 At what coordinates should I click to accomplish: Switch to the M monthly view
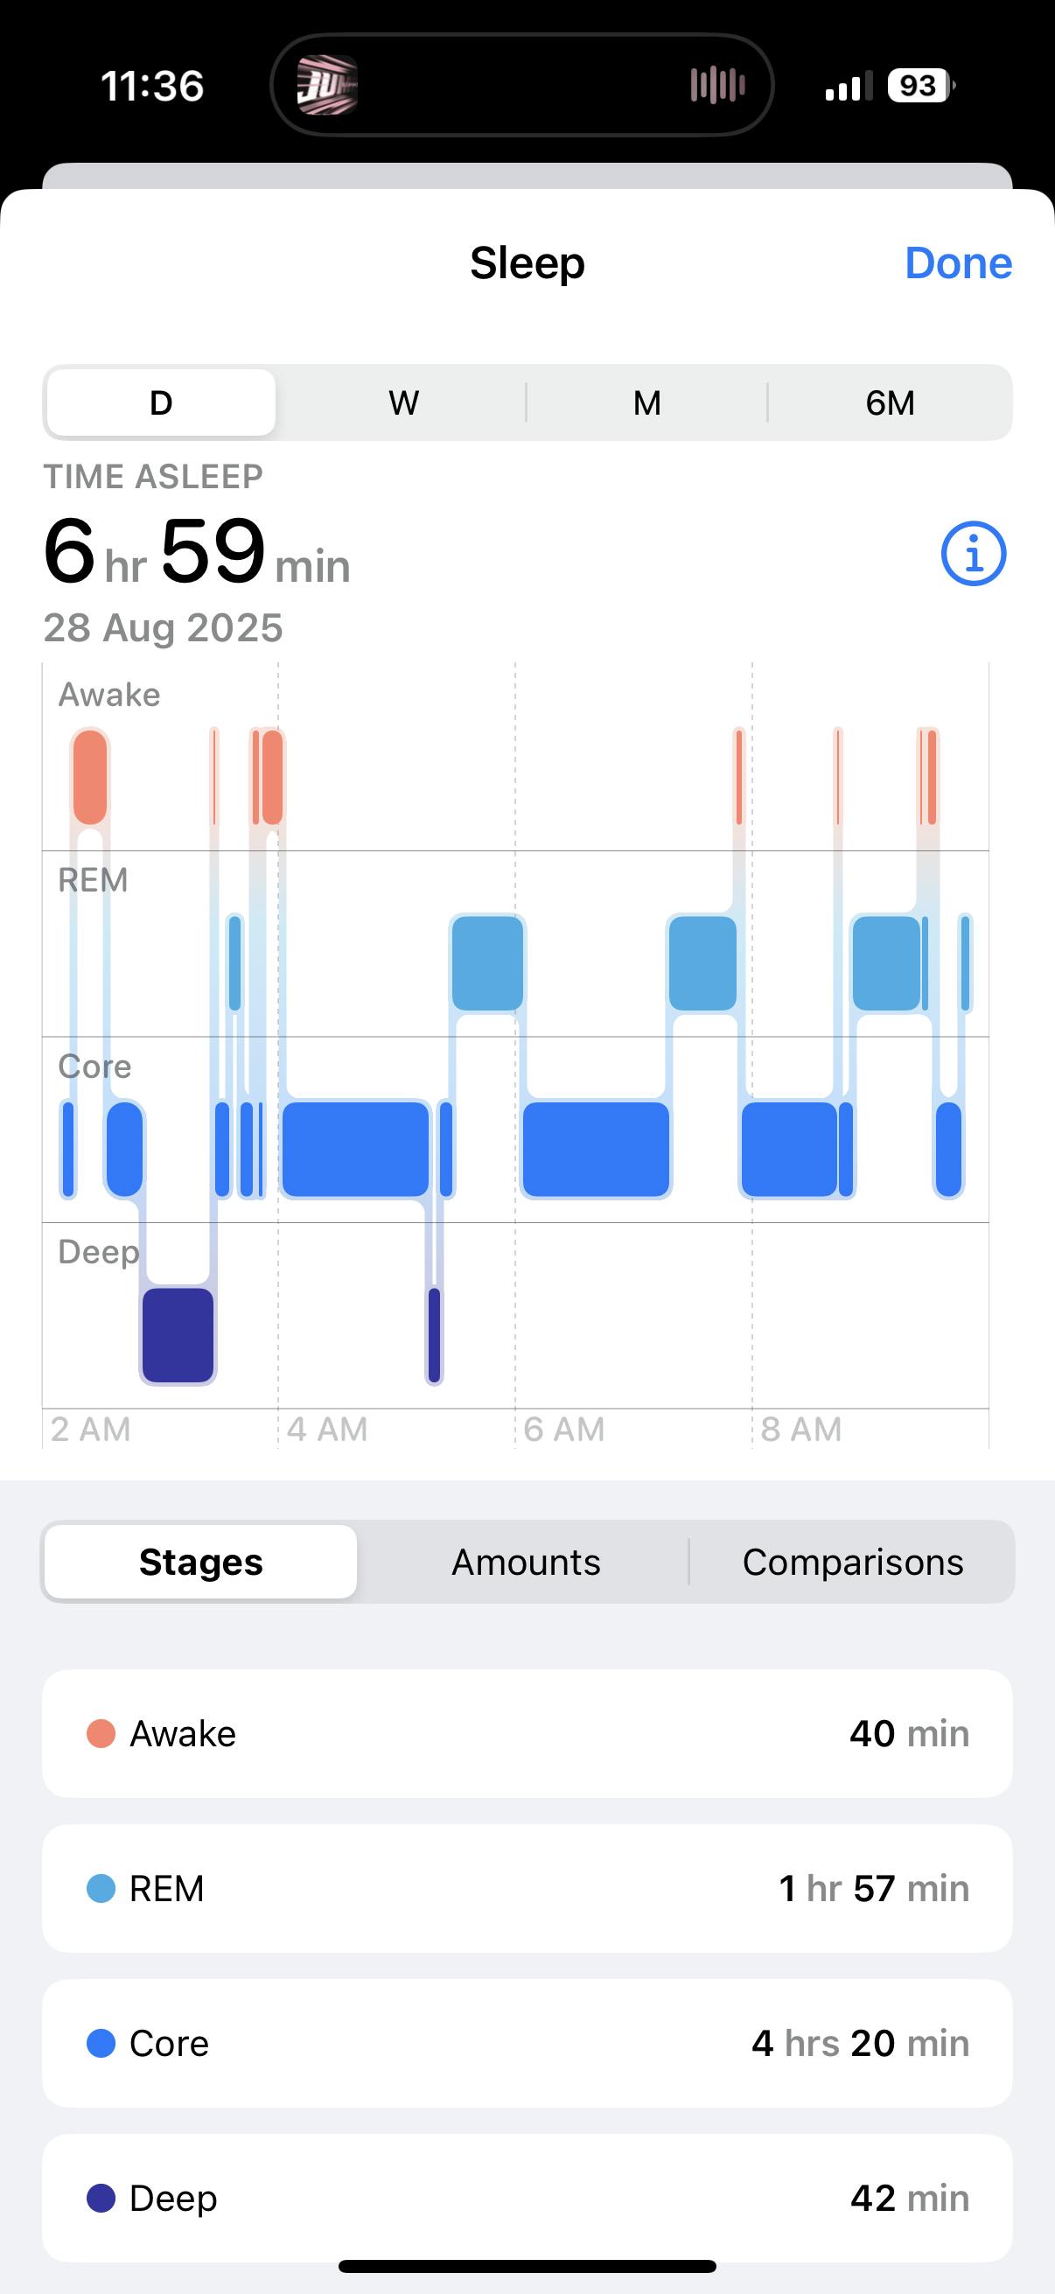[x=646, y=402]
